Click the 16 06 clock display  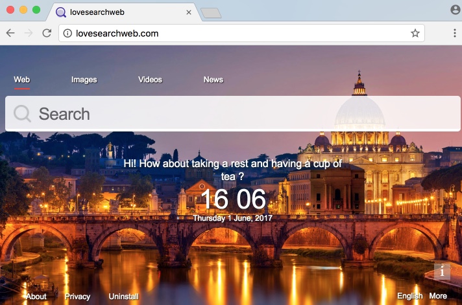click(234, 199)
